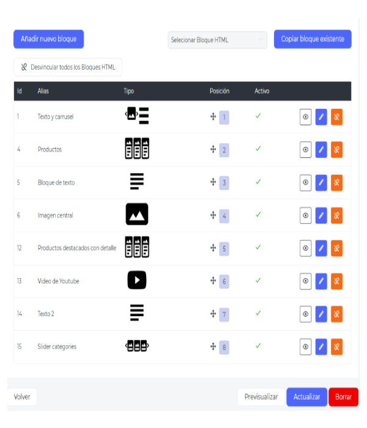Preview Texto y carrusel with eye icon
This screenshot has width=367, height=428.
click(306, 117)
